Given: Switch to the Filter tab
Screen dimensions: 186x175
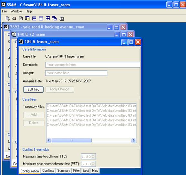Looking at the screenshot, I should coord(76,170).
